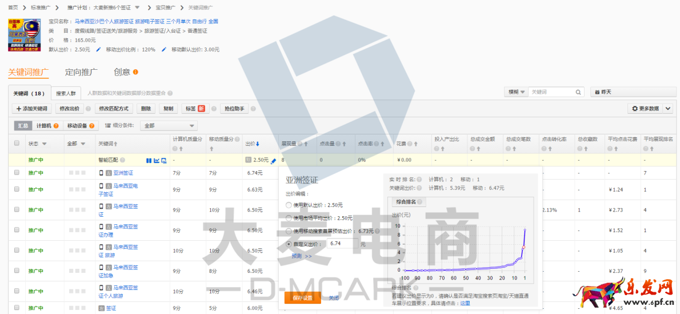Click the search magnifier icon in keyword box
Viewport: 680px width, 314px height.
pos(578,92)
